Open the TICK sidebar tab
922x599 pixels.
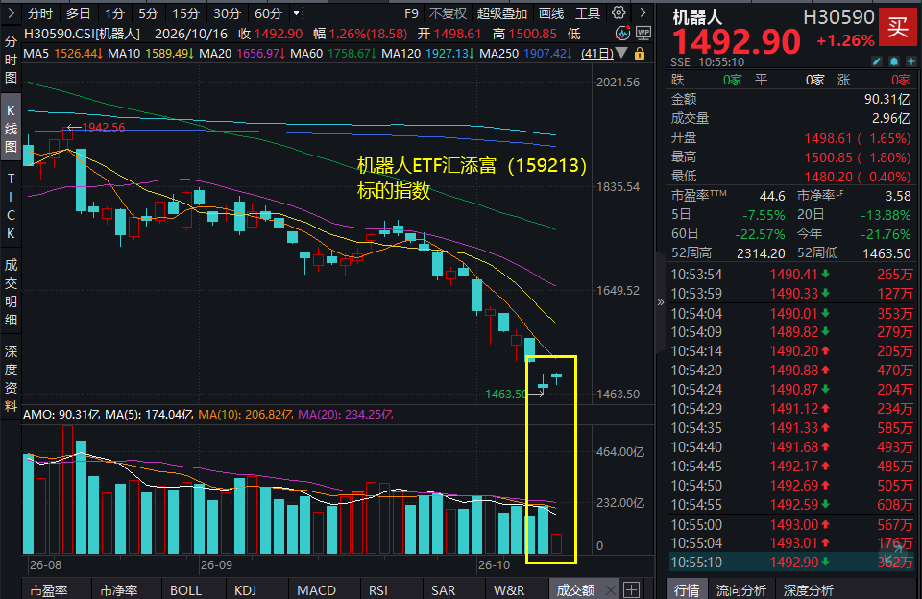pos(11,205)
